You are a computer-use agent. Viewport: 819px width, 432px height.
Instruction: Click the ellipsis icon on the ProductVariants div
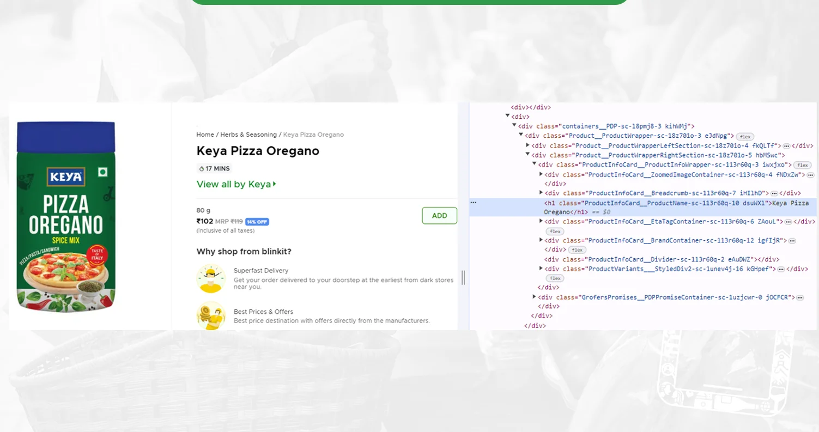[781, 269]
